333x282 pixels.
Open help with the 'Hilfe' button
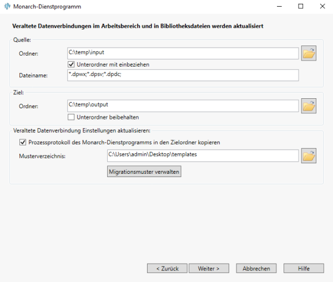coord(304,268)
